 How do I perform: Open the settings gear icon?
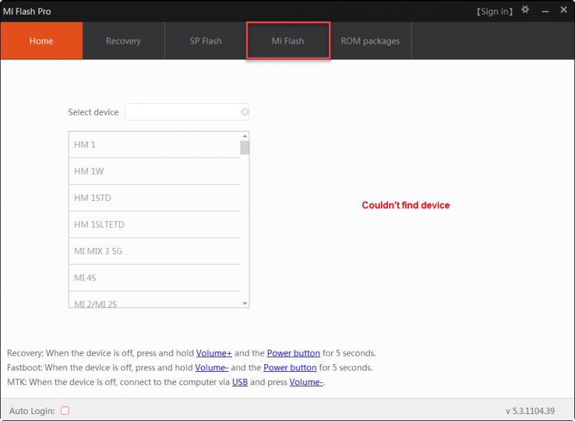[x=525, y=10]
